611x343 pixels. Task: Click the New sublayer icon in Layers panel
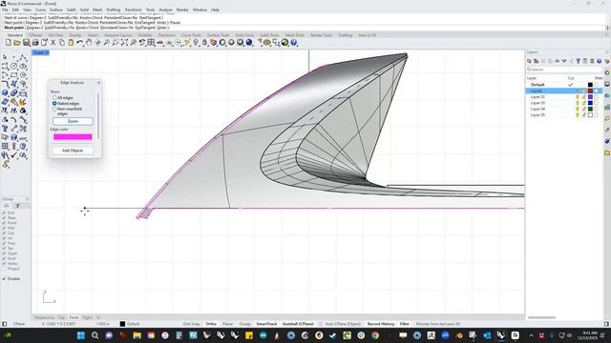pyautogui.click(x=537, y=61)
